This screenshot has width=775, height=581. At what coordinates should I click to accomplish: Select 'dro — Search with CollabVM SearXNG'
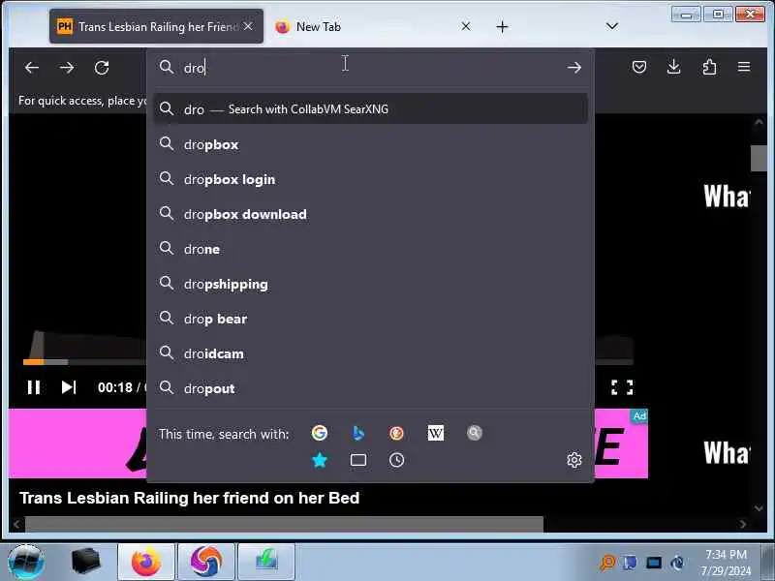coord(371,108)
